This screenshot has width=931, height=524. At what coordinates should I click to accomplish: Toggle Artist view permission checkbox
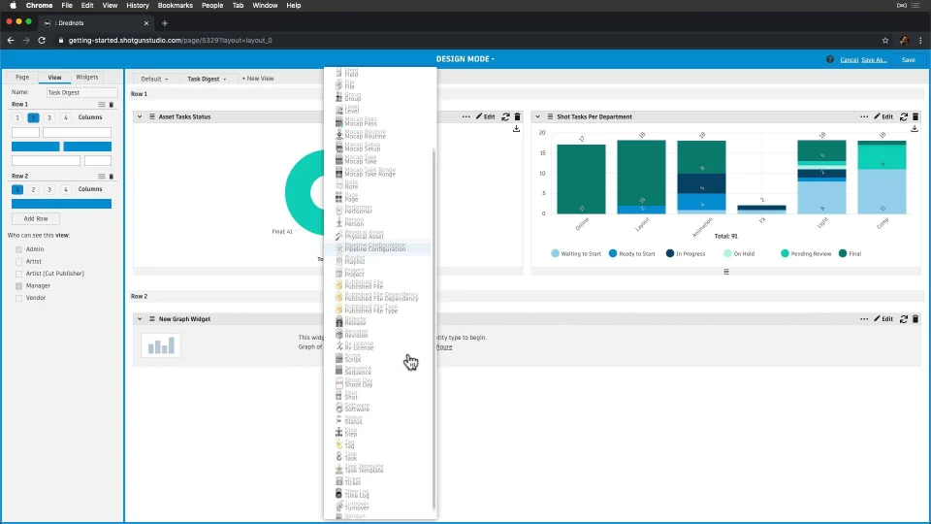(19, 261)
